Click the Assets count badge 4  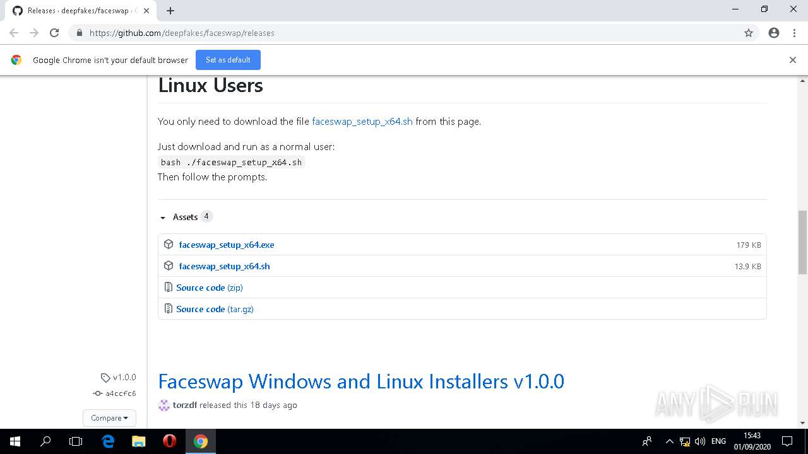(206, 216)
